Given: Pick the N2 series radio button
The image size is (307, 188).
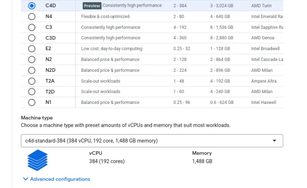Looking at the screenshot, I should pyautogui.click(x=32, y=60).
